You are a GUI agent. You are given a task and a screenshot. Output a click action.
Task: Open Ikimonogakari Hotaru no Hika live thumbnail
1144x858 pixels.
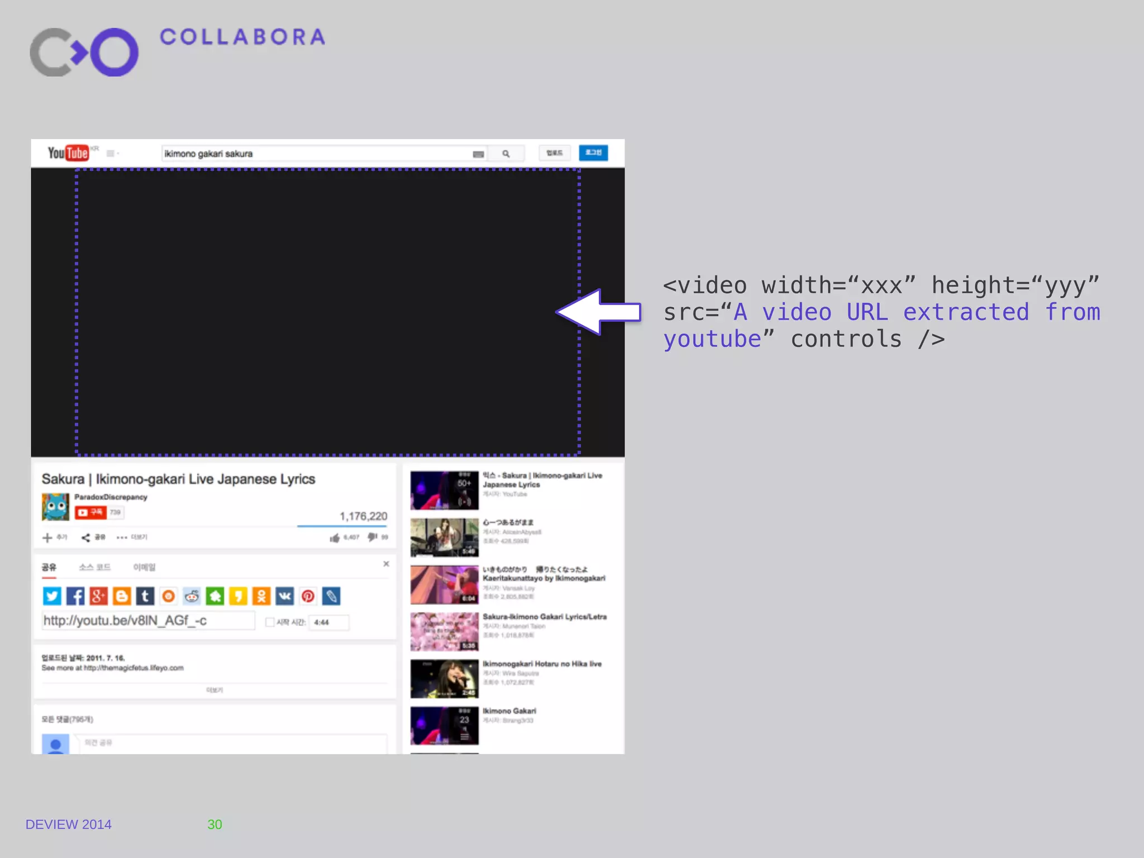pos(444,679)
